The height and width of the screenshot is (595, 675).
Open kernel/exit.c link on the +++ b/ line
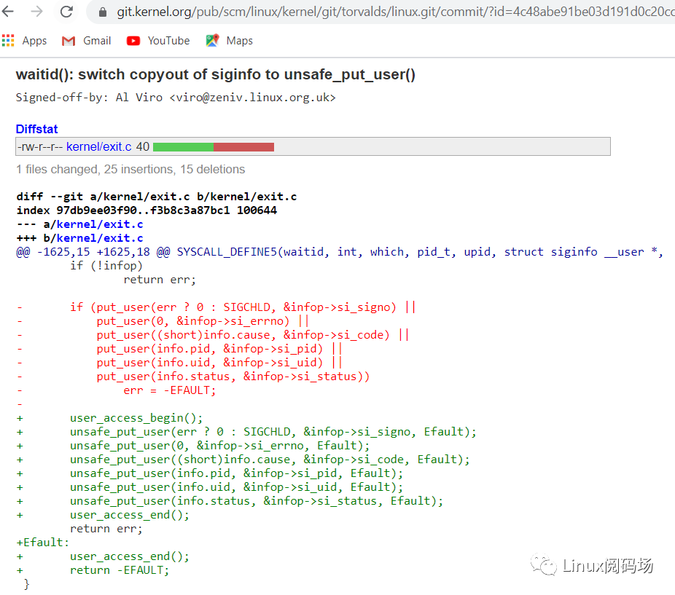tap(100, 238)
